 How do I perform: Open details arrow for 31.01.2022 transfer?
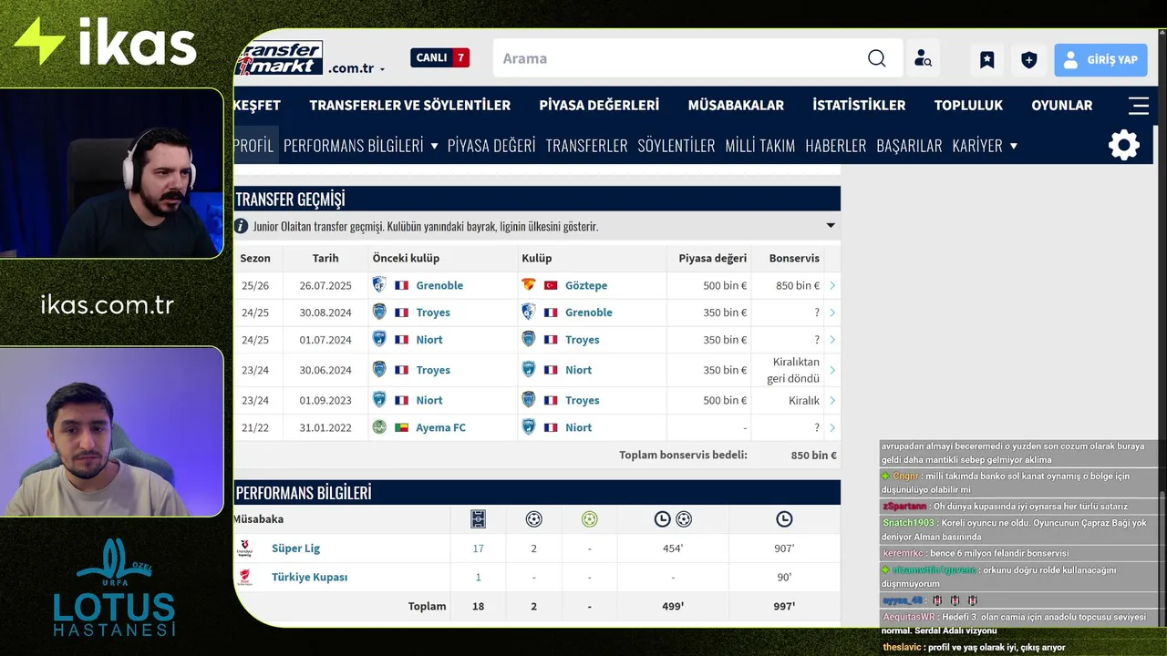click(831, 427)
